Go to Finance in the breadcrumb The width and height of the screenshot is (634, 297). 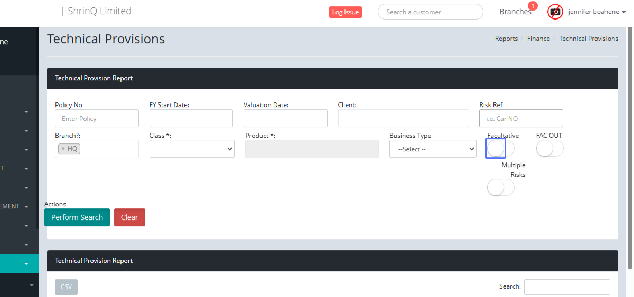click(x=538, y=39)
